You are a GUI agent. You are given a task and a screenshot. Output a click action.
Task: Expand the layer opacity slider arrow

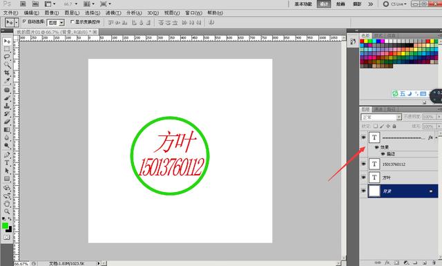439,117
